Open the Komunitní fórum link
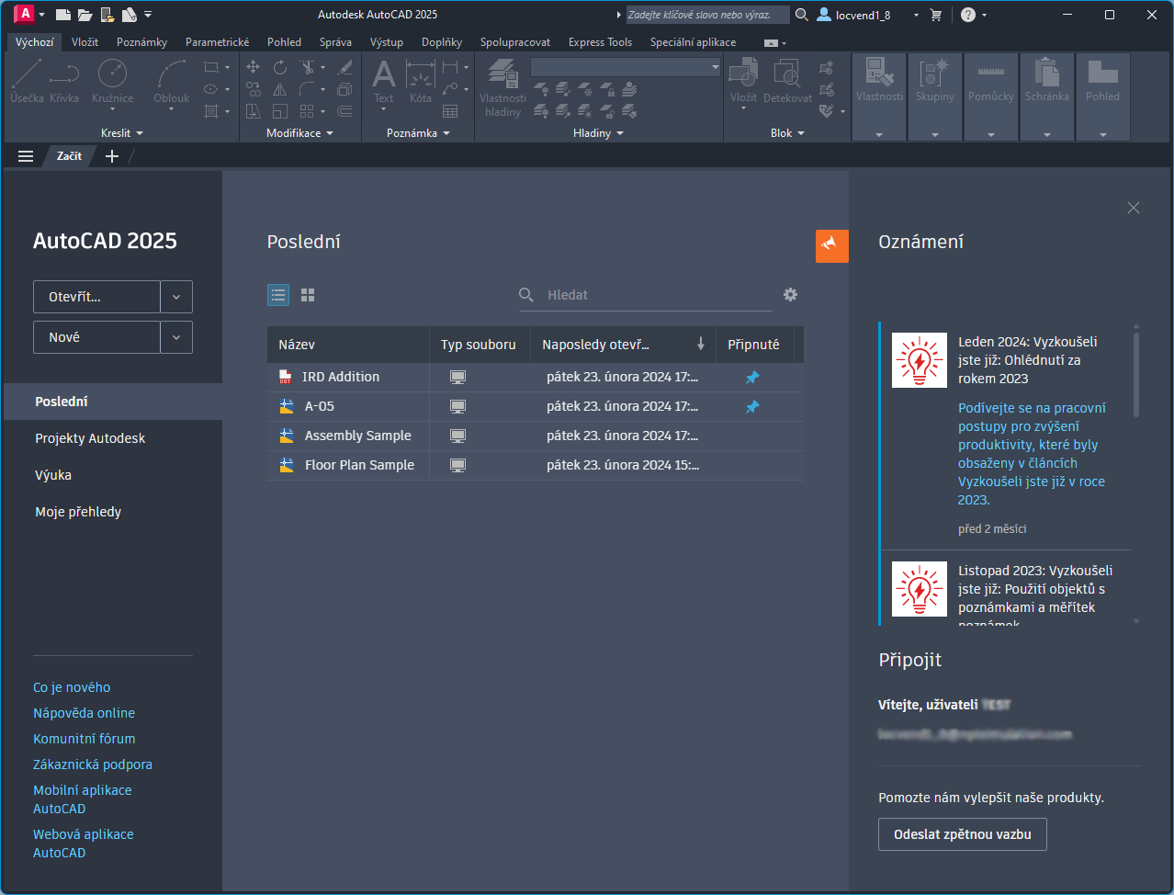This screenshot has height=895, width=1174. point(84,739)
